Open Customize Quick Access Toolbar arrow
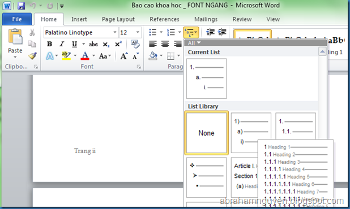Image resolution: width=350 pixels, height=209 pixels. [x=62, y=6]
